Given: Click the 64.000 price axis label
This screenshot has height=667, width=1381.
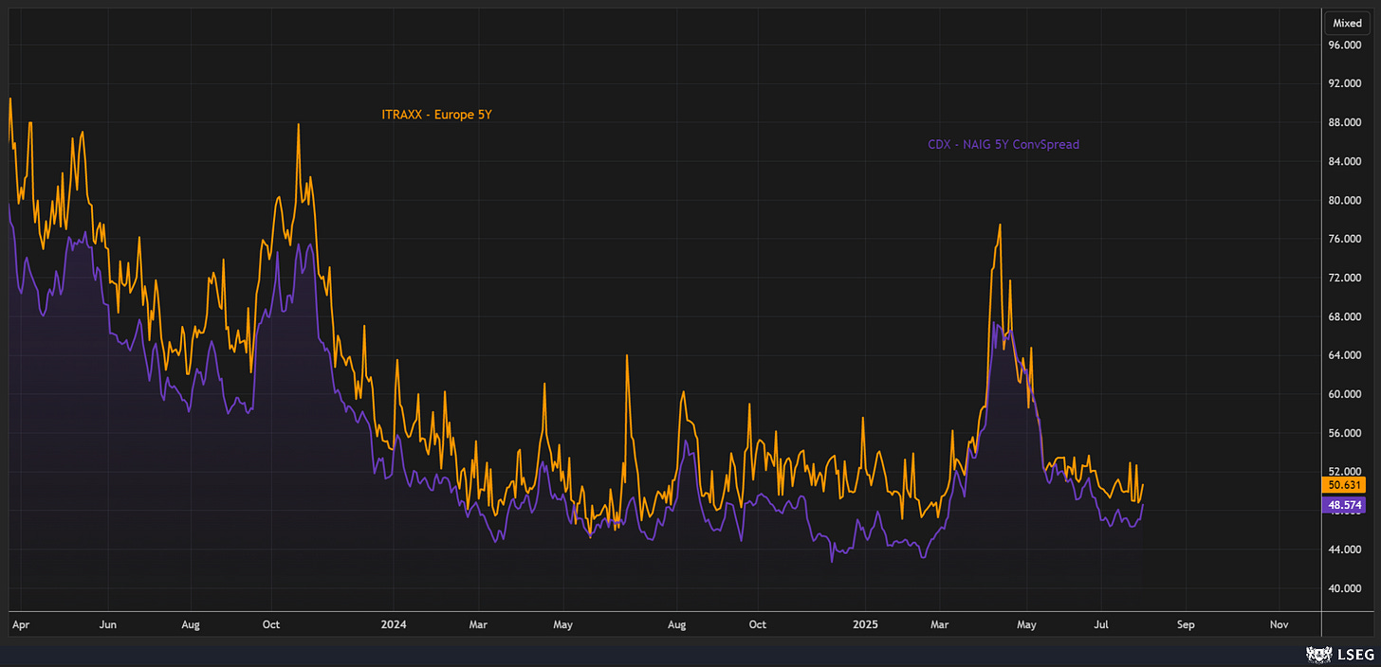Looking at the screenshot, I should (1344, 355).
